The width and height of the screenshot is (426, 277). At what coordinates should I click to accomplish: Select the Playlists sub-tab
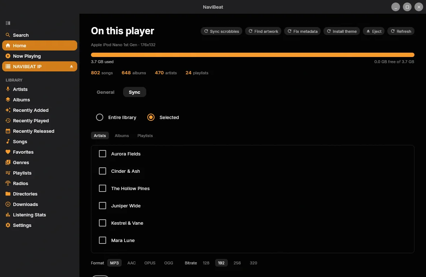coord(145,135)
